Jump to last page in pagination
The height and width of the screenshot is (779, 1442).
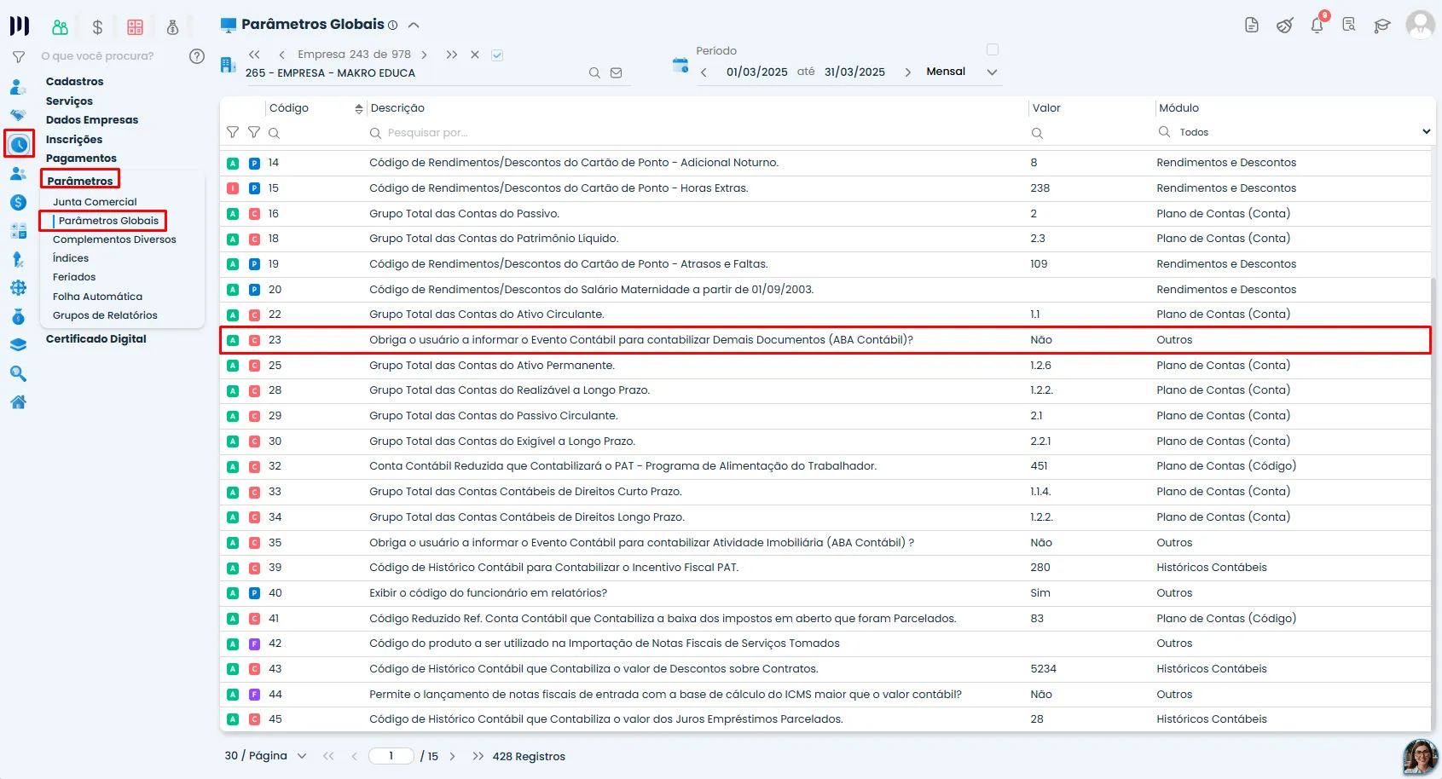478,757
